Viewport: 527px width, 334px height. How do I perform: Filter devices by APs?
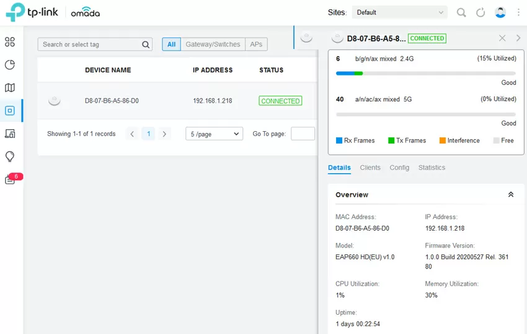256,45
